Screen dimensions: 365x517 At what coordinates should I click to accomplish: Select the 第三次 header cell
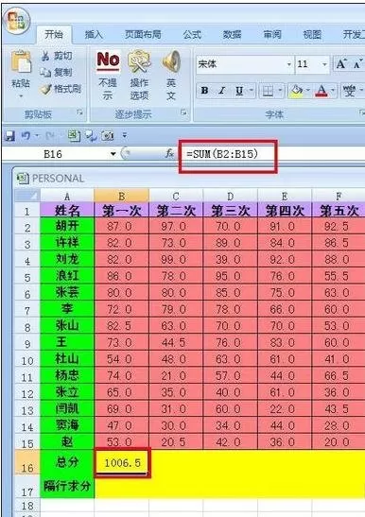[230, 211]
